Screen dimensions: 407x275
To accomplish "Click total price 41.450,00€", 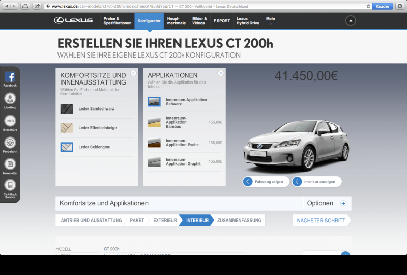I will [x=306, y=76].
